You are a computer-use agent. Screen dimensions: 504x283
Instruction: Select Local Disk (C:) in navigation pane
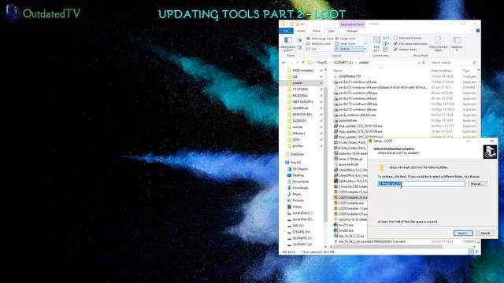coord(302,213)
